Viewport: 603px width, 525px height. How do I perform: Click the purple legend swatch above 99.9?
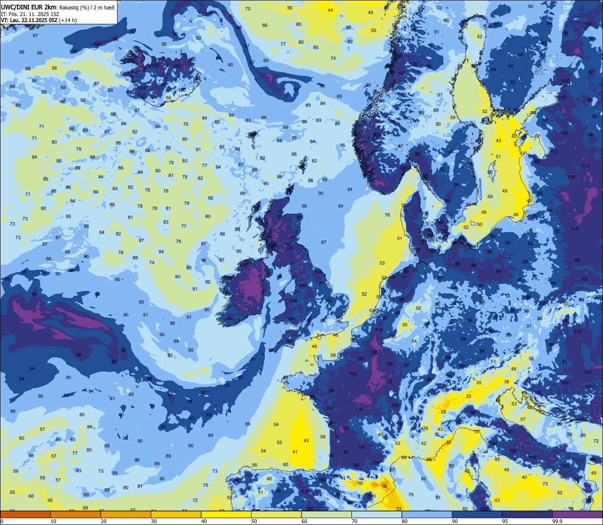coord(577,514)
